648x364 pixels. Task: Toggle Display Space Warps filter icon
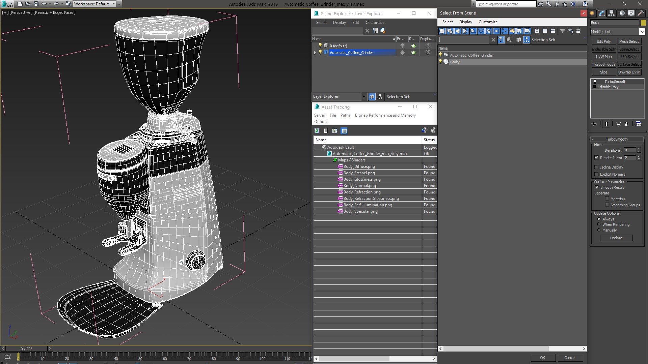click(x=481, y=31)
